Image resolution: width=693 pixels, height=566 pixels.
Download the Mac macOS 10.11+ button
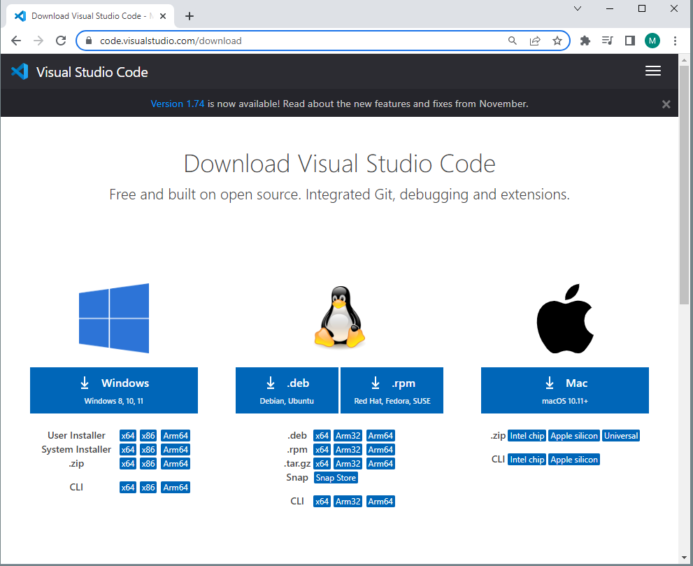tap(565, 390)
